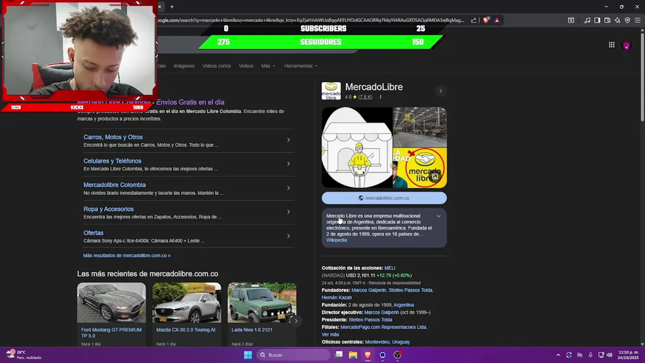645x363 pixels.
Task: Expand the Wikipedia description chevron
Action: click(438, 216)
